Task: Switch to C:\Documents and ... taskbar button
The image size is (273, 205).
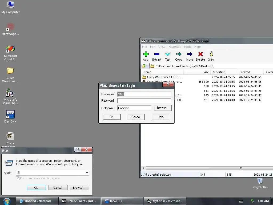Action: coord(79,201)
